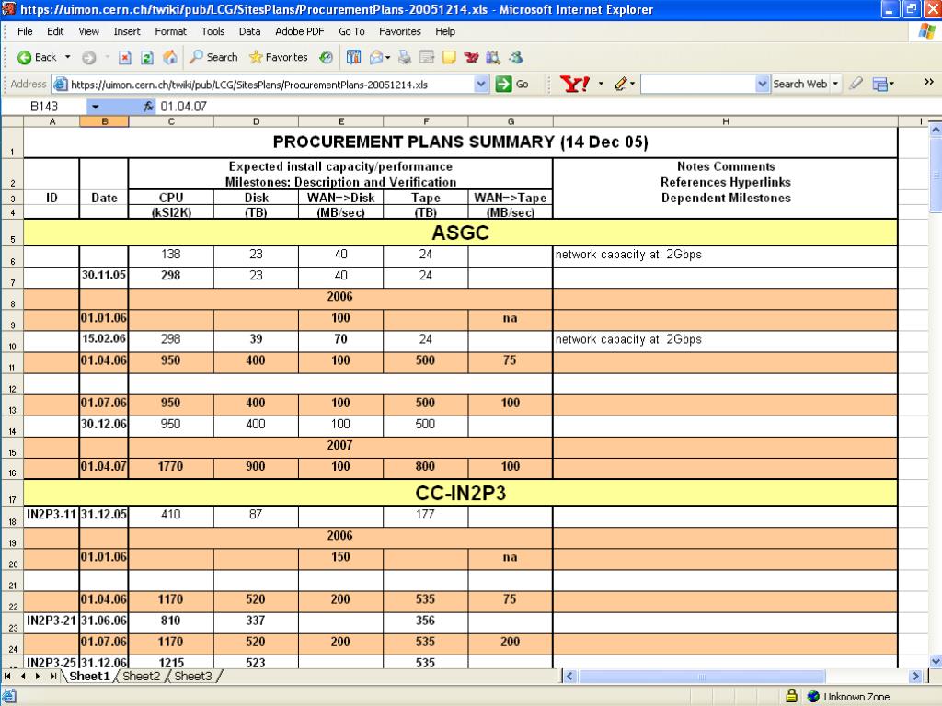942x706 pixels.
Task: Click the Name Box dropdown arrow
Action: 95,107
